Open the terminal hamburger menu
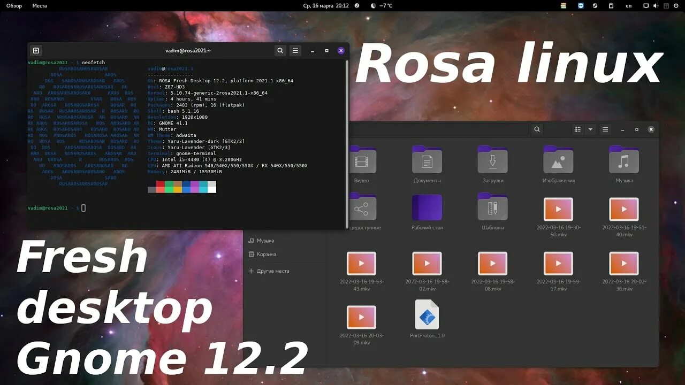The image size is (685, 385). point(295,51)
